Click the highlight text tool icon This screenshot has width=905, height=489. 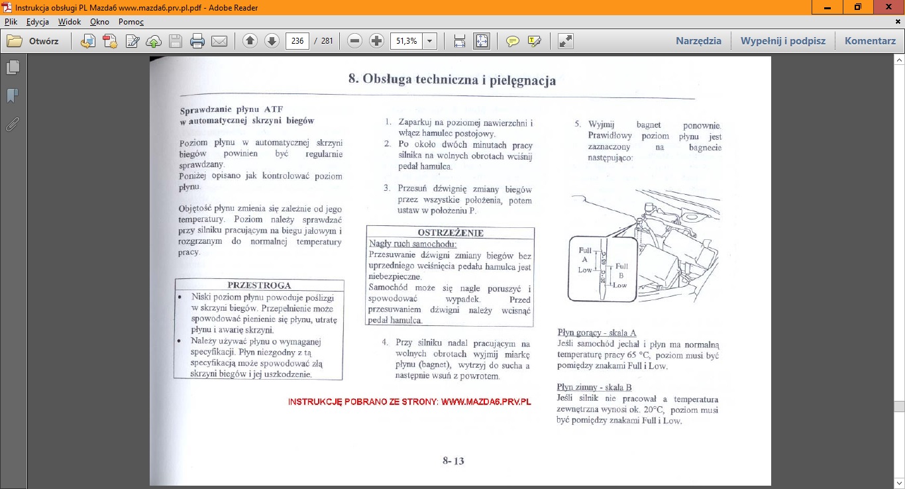(x=534, y=41)
